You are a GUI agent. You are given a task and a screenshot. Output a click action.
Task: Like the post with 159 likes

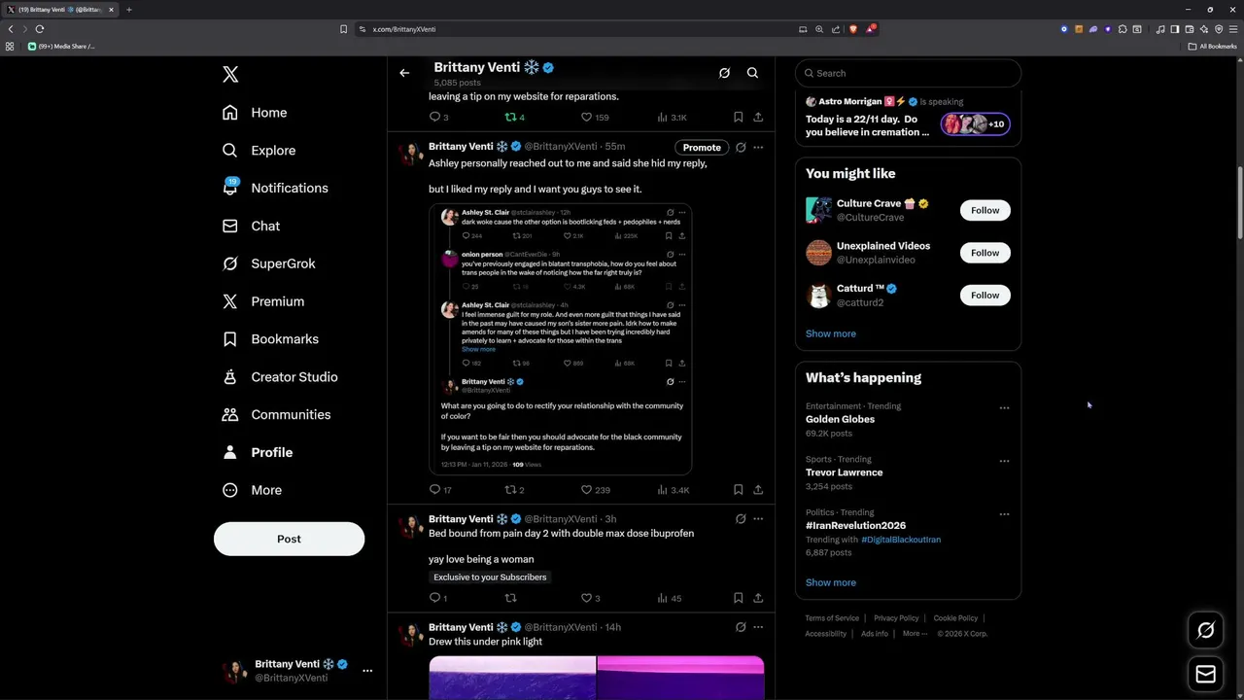(x=595, y=117)
